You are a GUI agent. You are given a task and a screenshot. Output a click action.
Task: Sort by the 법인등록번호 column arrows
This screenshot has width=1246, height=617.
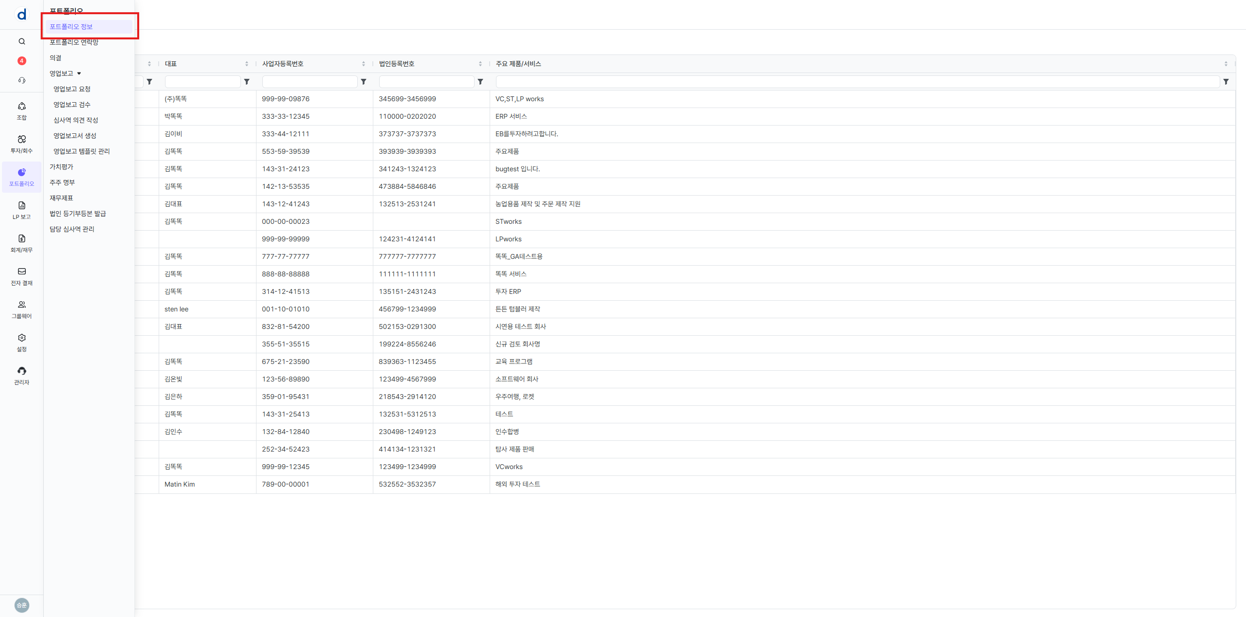click(480, 64)
